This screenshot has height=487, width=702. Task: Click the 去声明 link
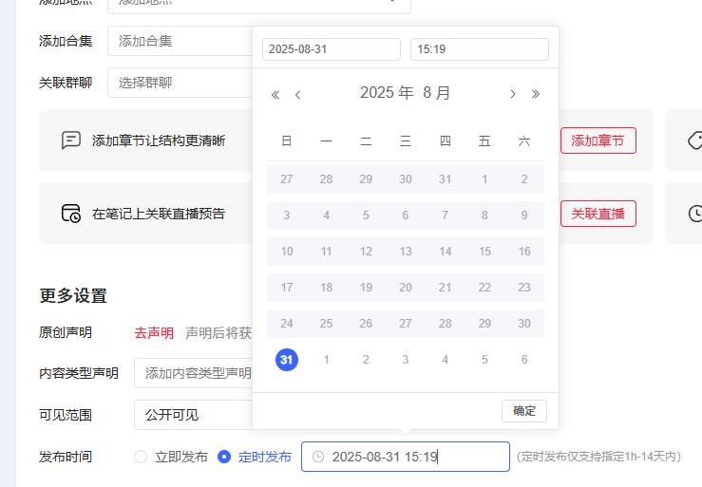(x=154, y=332)
